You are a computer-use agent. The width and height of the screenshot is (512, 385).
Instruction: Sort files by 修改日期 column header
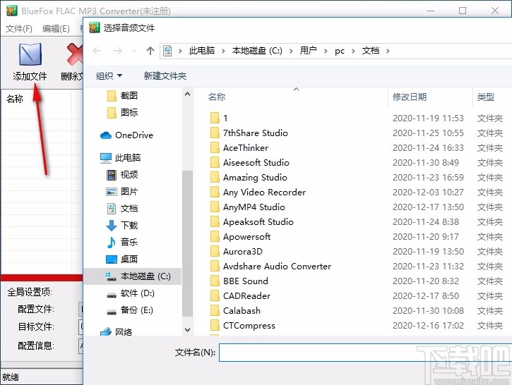(410, 97)
